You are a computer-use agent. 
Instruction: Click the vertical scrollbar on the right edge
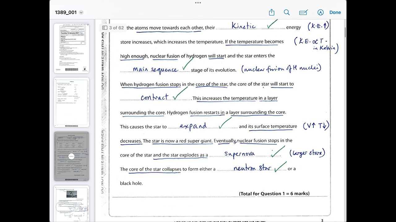pos(345,32)
